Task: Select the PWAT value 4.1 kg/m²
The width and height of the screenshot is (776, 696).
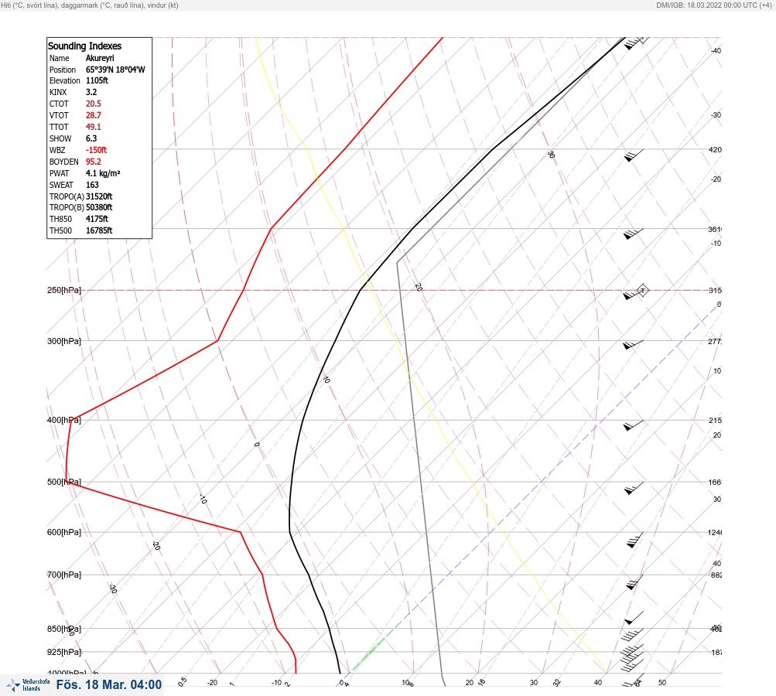Action: coord(103,173)
